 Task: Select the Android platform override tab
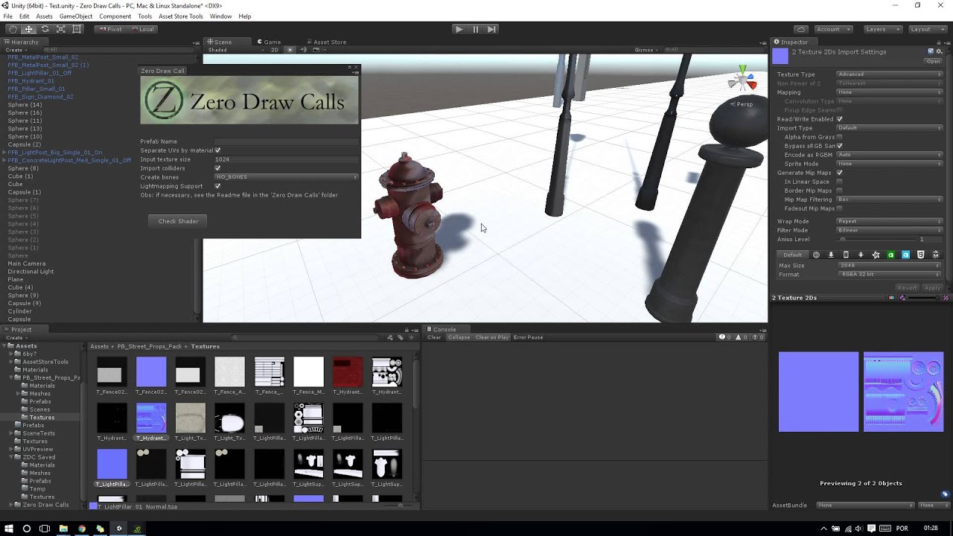[x=861, y=255]
